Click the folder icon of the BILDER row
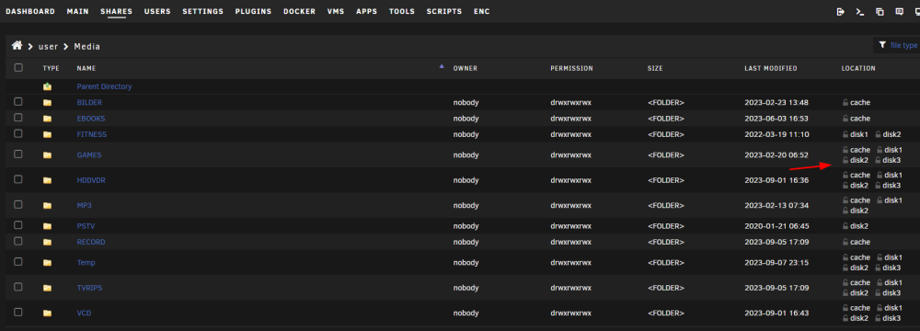The image size is (920, 331). pos(48,103)
